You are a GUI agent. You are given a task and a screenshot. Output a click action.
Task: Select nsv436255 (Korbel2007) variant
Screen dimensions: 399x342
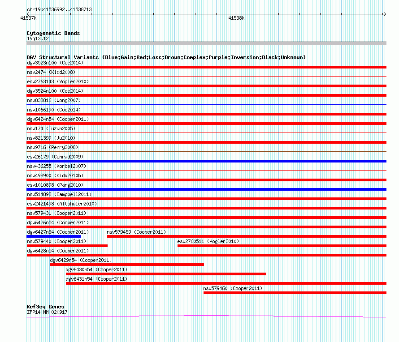[56, 166]
